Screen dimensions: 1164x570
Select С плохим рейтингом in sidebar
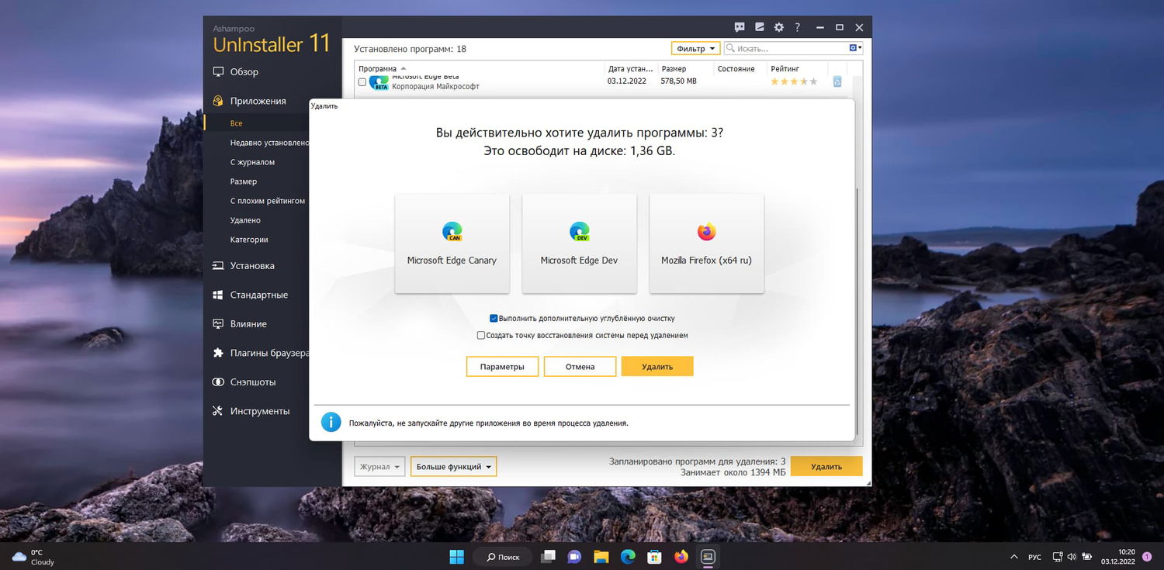[267, 201]
